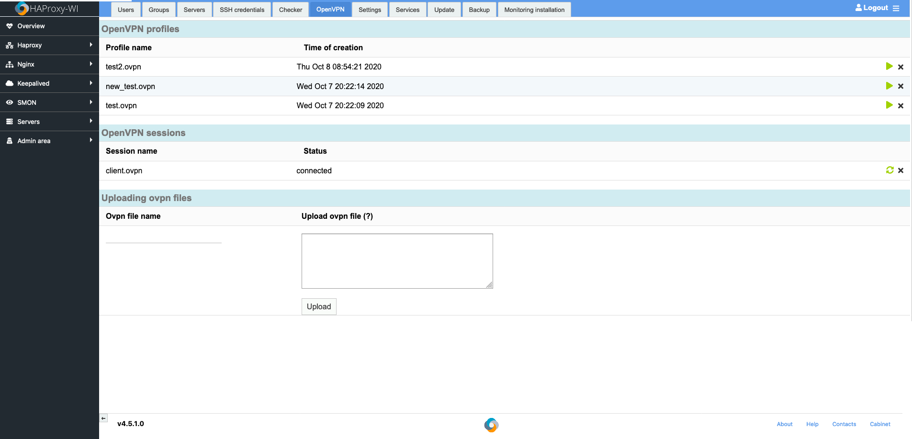Click the footer HAProxy-WI logo
The image size is (912, 439).
(491, 425)
